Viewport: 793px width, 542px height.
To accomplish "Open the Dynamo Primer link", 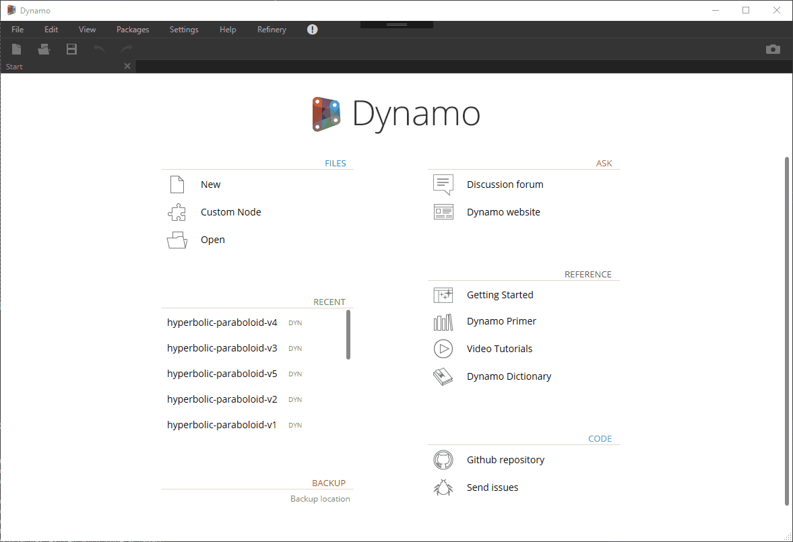I will (501, 321).
